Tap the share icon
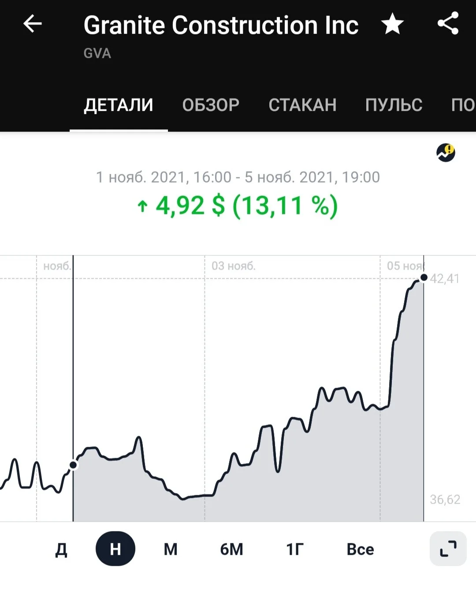Viewport: 476px width, 594px height. [448, 24]
